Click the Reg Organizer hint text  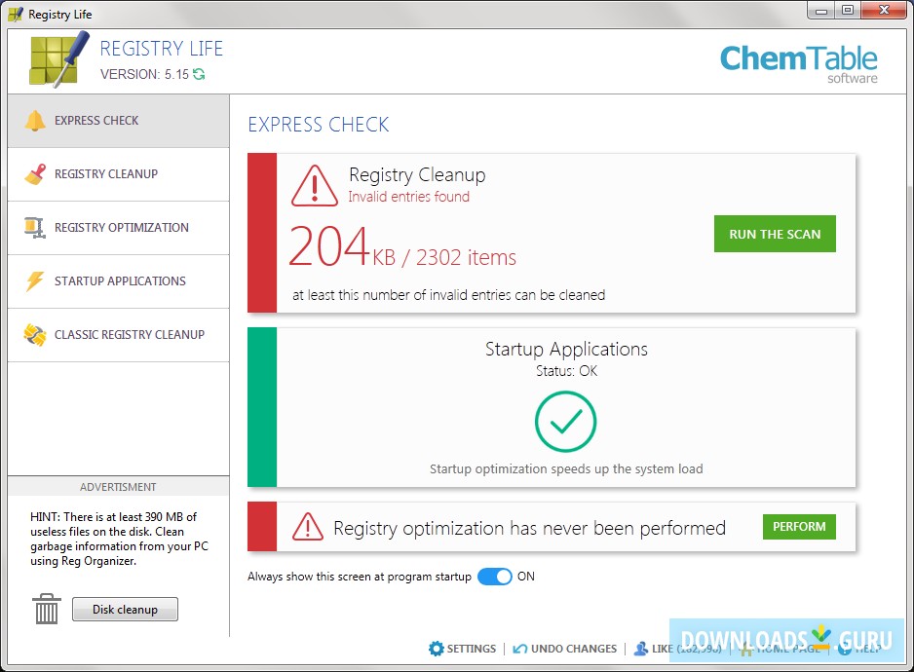tap(119, 540)
